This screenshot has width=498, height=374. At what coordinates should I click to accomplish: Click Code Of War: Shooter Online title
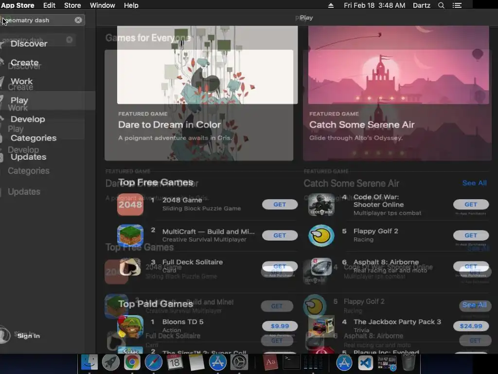[378, 201]
